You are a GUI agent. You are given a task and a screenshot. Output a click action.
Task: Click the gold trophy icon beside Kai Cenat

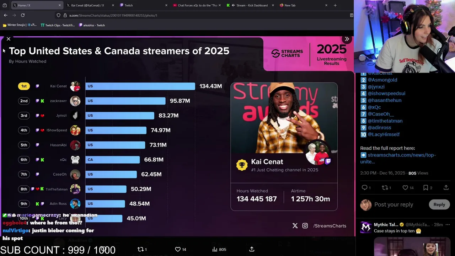[x=242, y=165]
